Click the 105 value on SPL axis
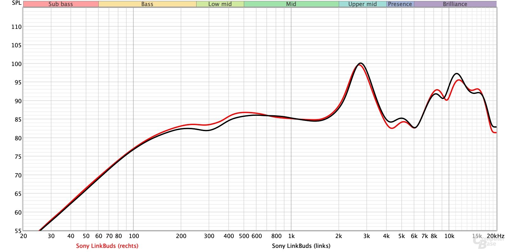The image size is (508, 252). click(x=17, y=45)
